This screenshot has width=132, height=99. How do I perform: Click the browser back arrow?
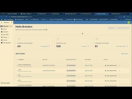pos(2,17)
